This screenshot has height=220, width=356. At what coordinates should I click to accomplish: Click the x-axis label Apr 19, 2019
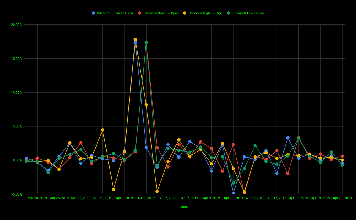pyautogui.click(x=320, y=198)
